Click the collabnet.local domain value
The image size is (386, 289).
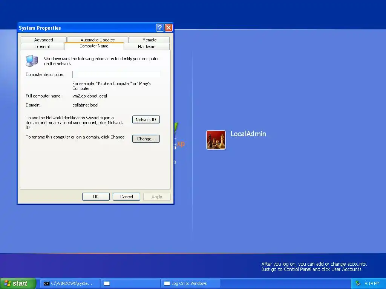tap(85, 105)
